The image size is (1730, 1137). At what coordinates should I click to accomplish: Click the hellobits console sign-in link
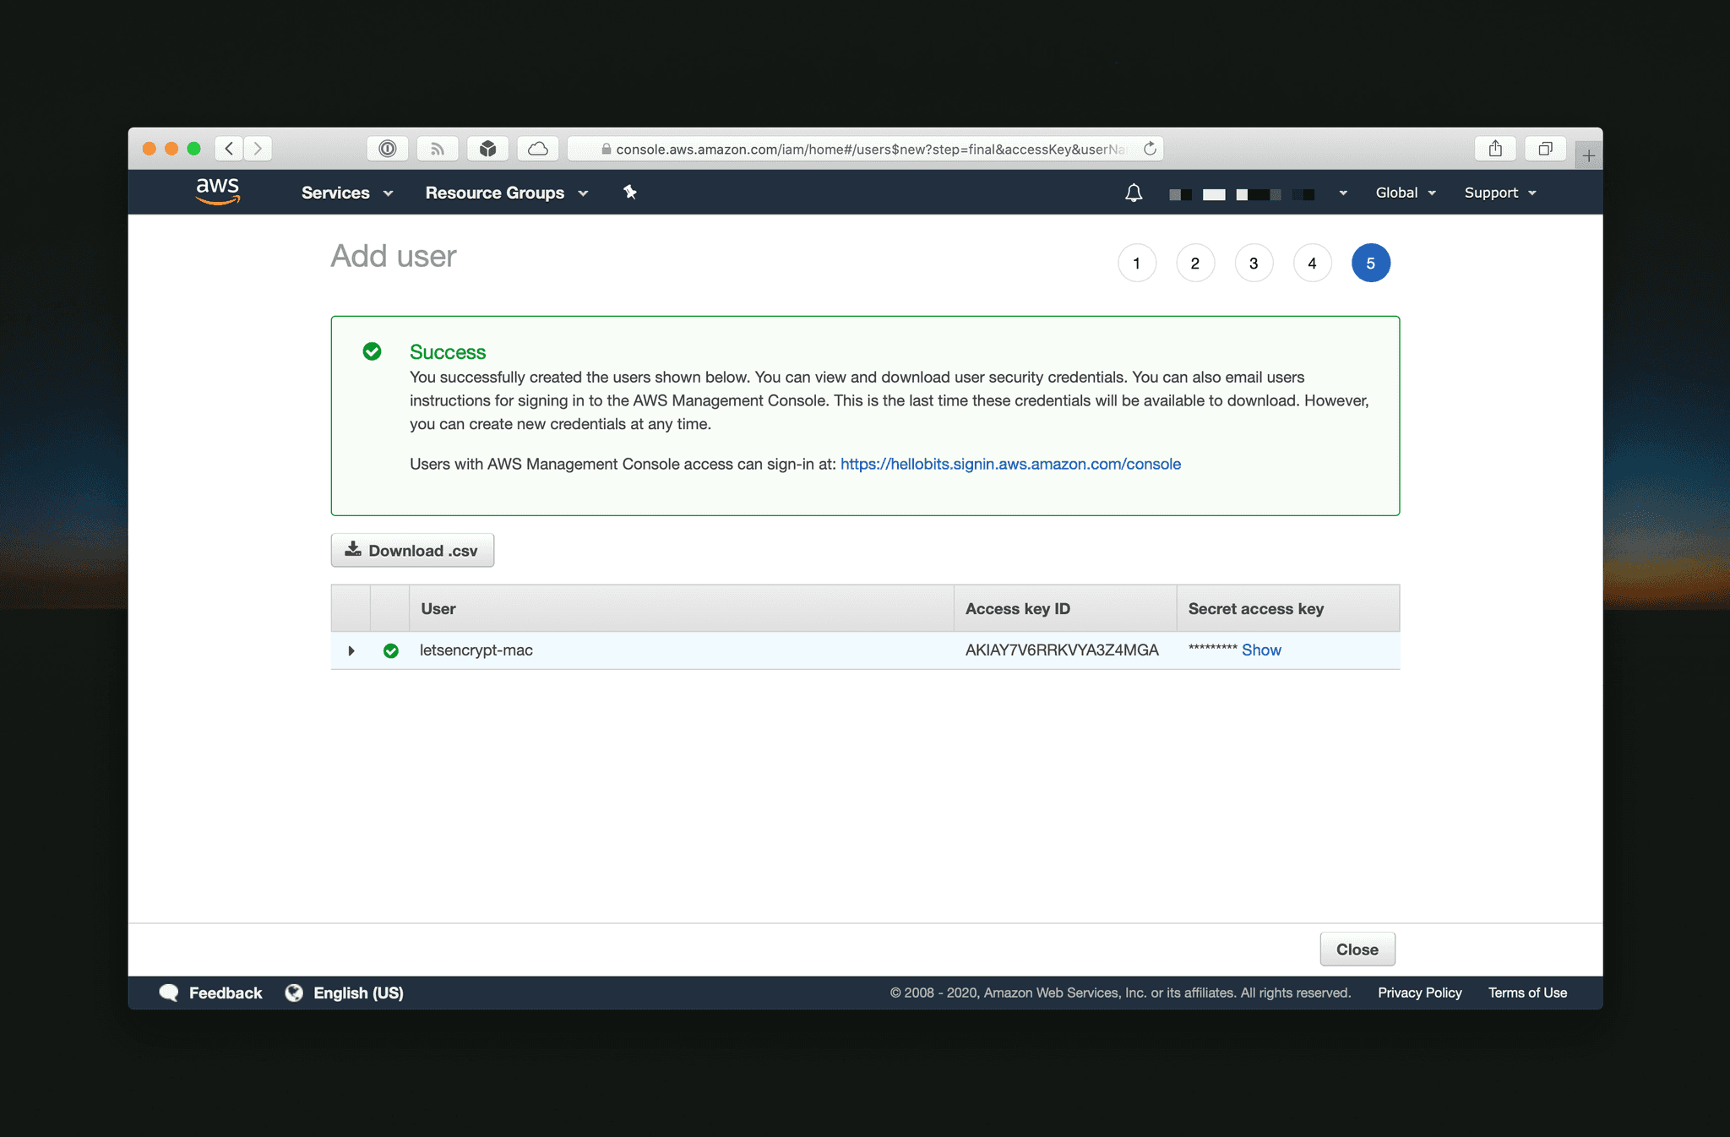coord(1009,464)
